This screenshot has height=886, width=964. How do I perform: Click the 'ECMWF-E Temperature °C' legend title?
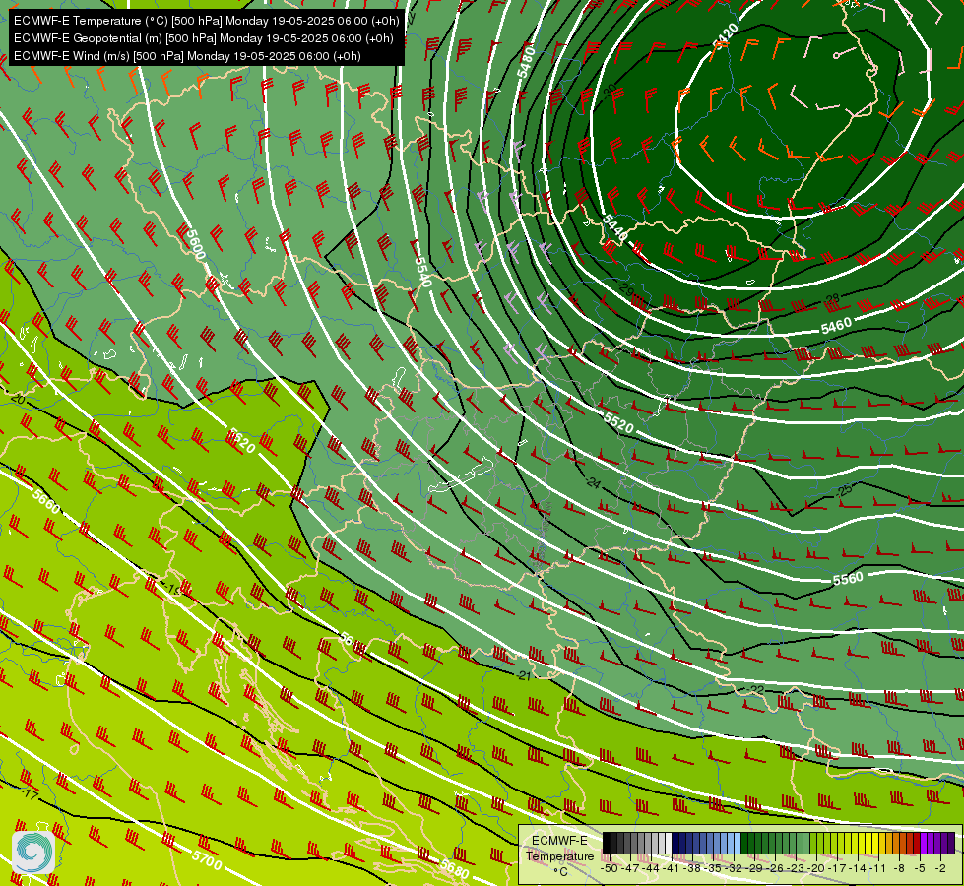point(560,855)
